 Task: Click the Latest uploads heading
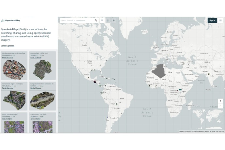7,46
